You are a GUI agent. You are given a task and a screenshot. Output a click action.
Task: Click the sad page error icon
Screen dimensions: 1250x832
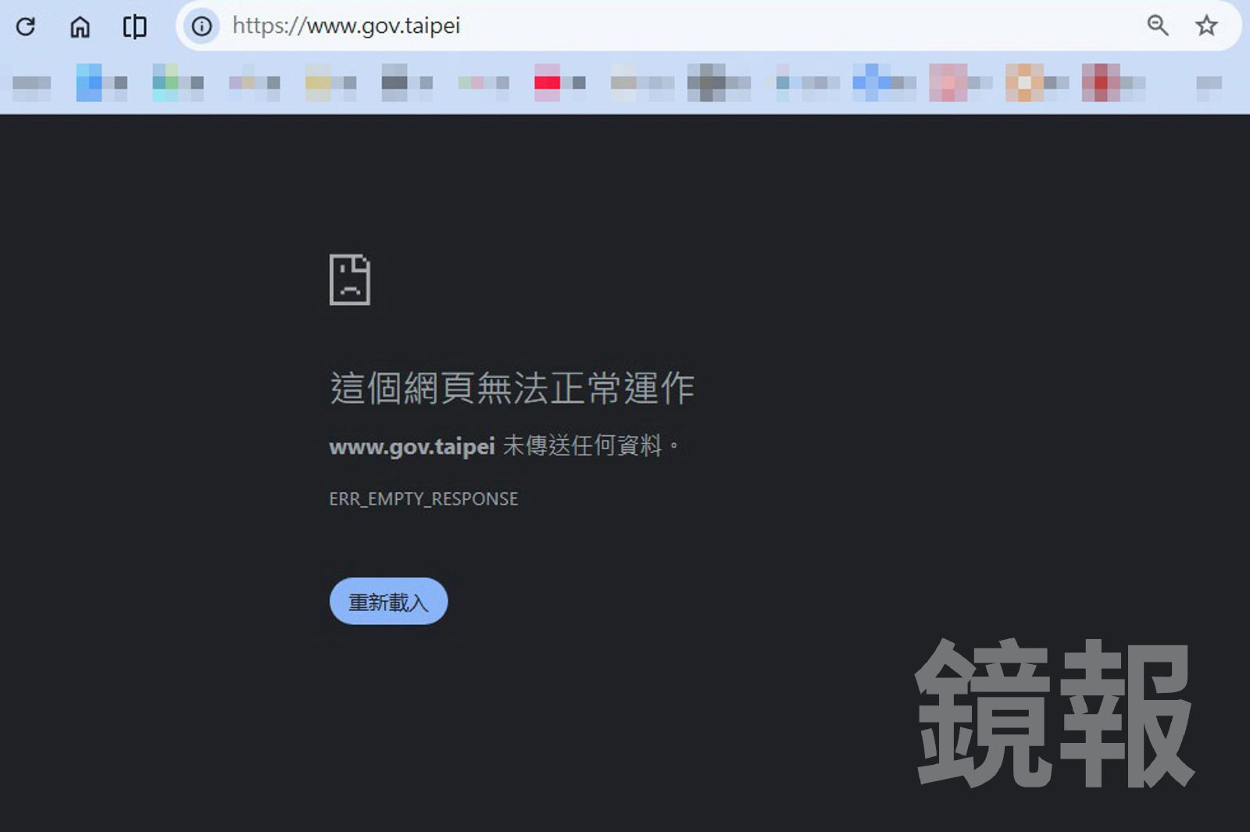click(349, 280)
